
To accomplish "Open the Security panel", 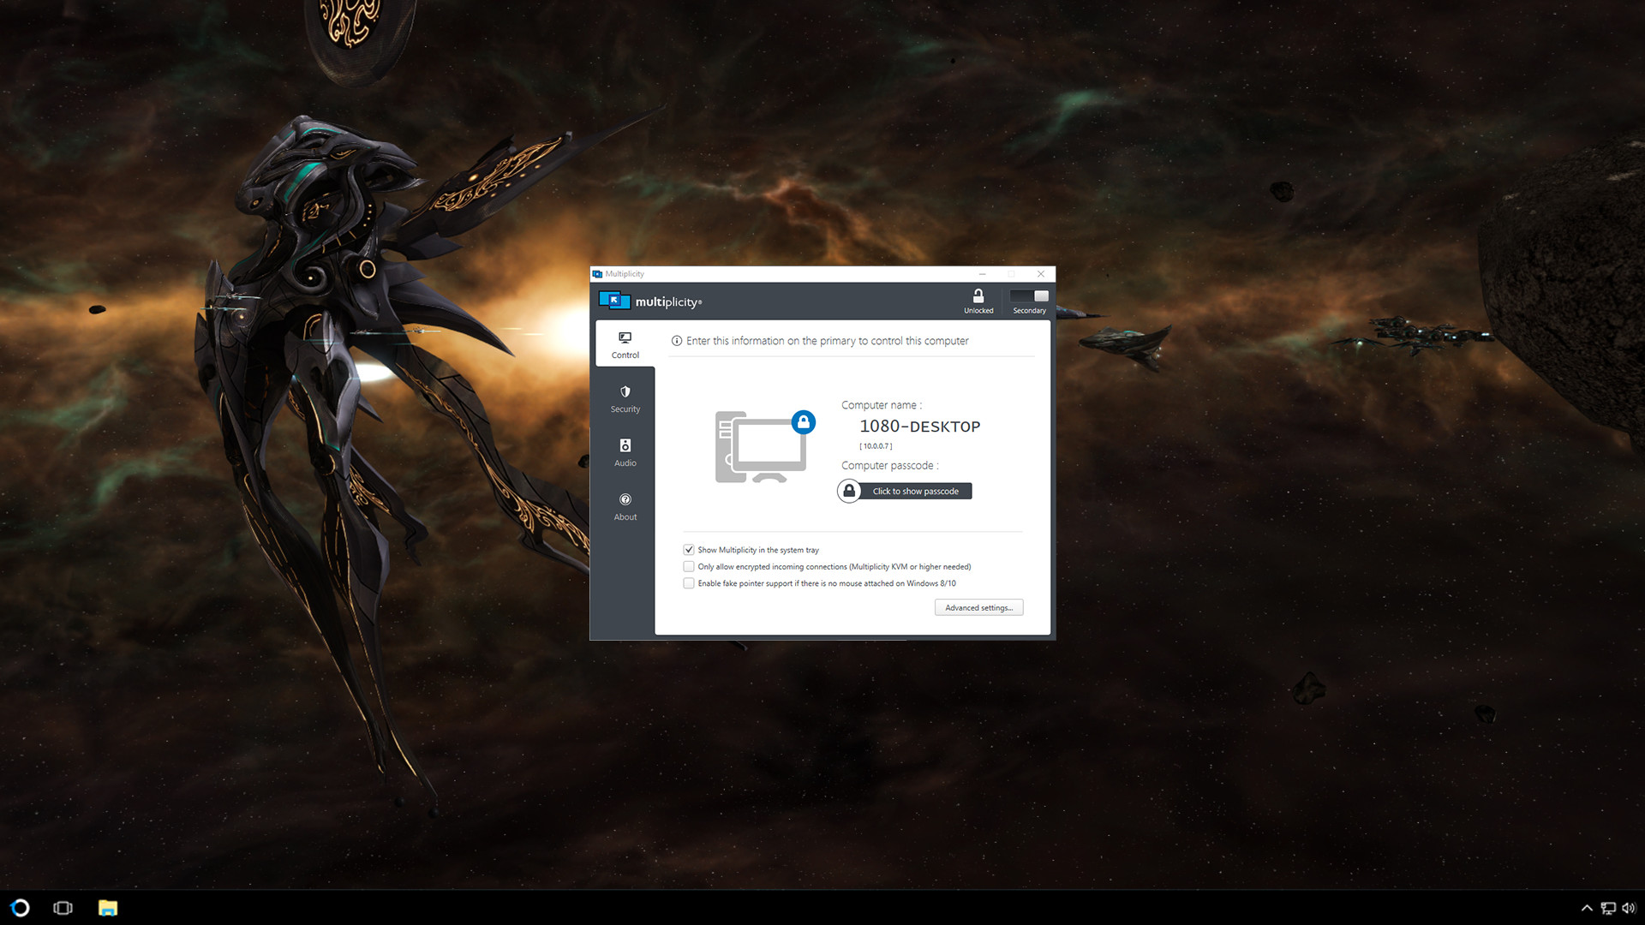I will tap(625, 399).
